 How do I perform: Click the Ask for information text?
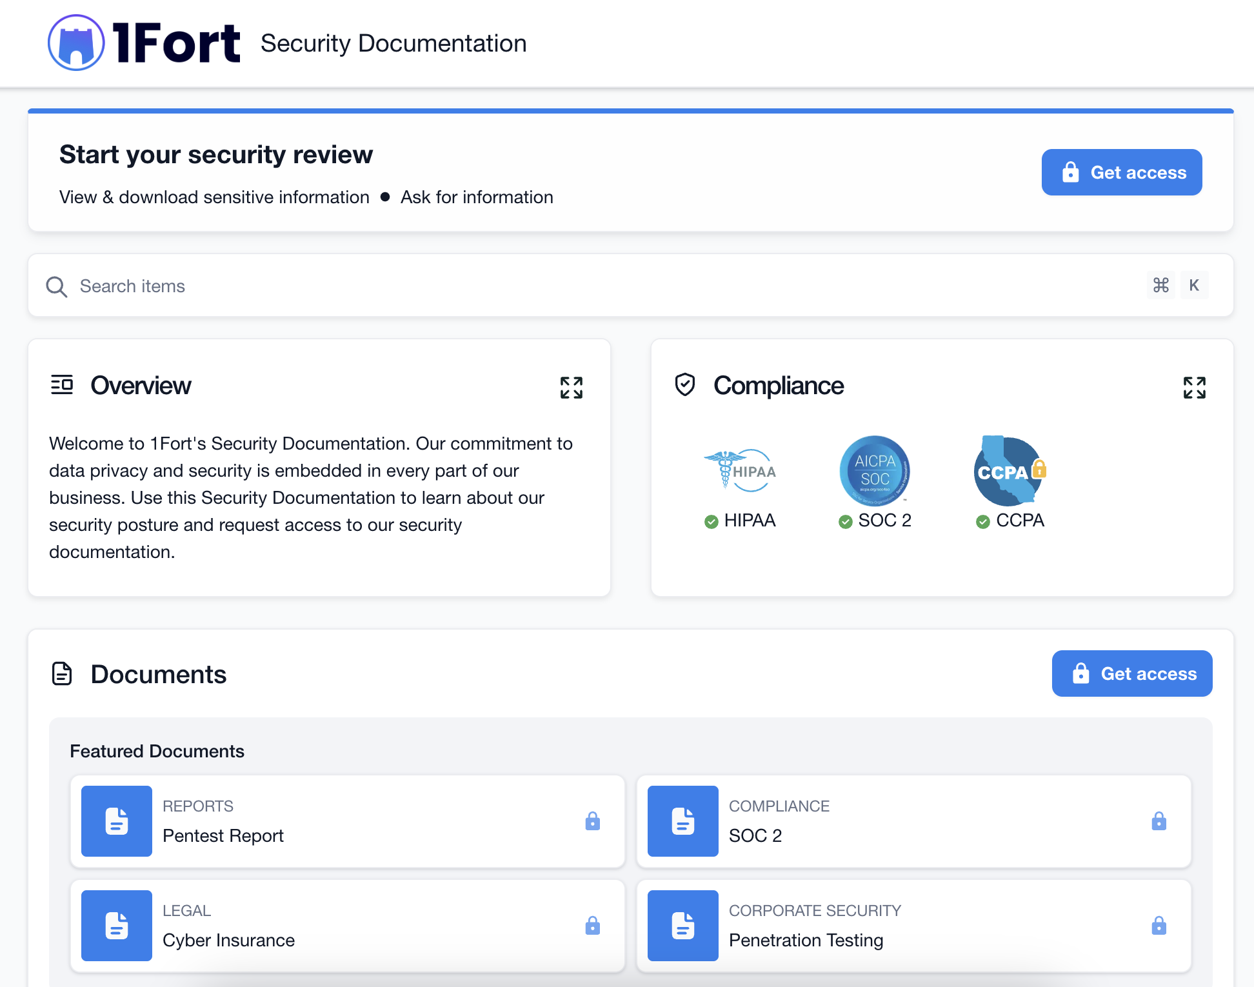click(477, 197)
